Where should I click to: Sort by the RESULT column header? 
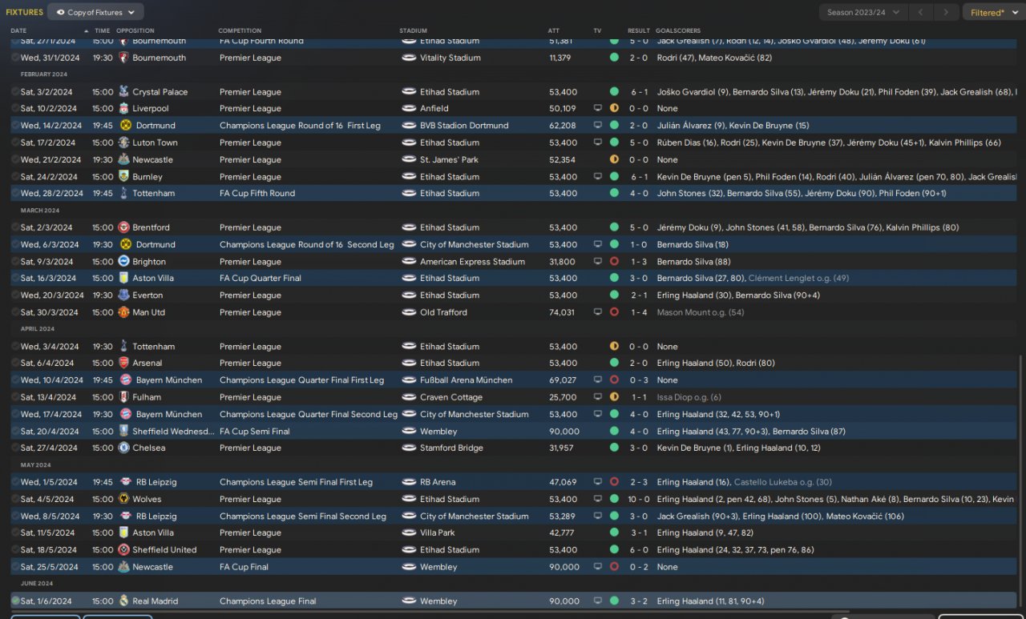coord(639,31)
